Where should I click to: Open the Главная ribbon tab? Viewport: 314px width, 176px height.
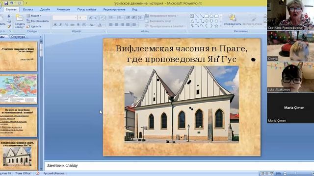(11, 9)
